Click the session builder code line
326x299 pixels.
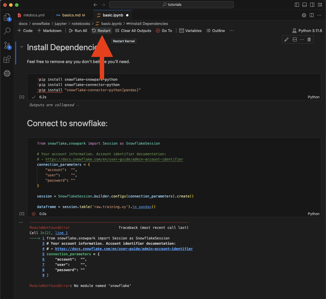click(115, 196)
